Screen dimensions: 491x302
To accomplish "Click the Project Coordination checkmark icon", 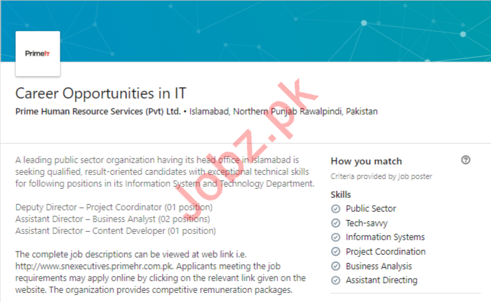I will pyautogui.click(x=336, y=252).
